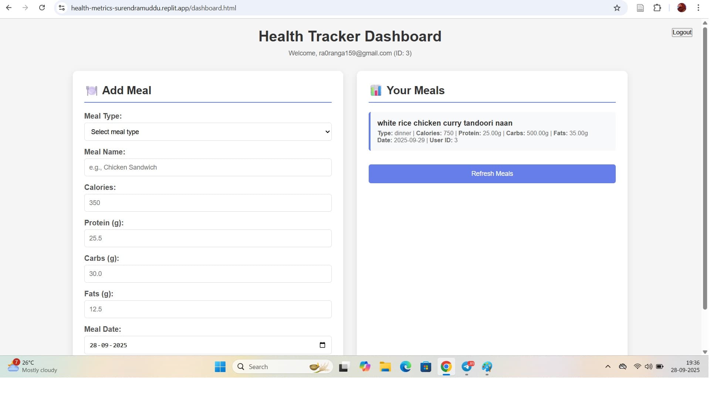Image resolution: width=710 pixels, height=399 pixels.
Task: Open Chrome three-dot menu
Action: point(698,8)
